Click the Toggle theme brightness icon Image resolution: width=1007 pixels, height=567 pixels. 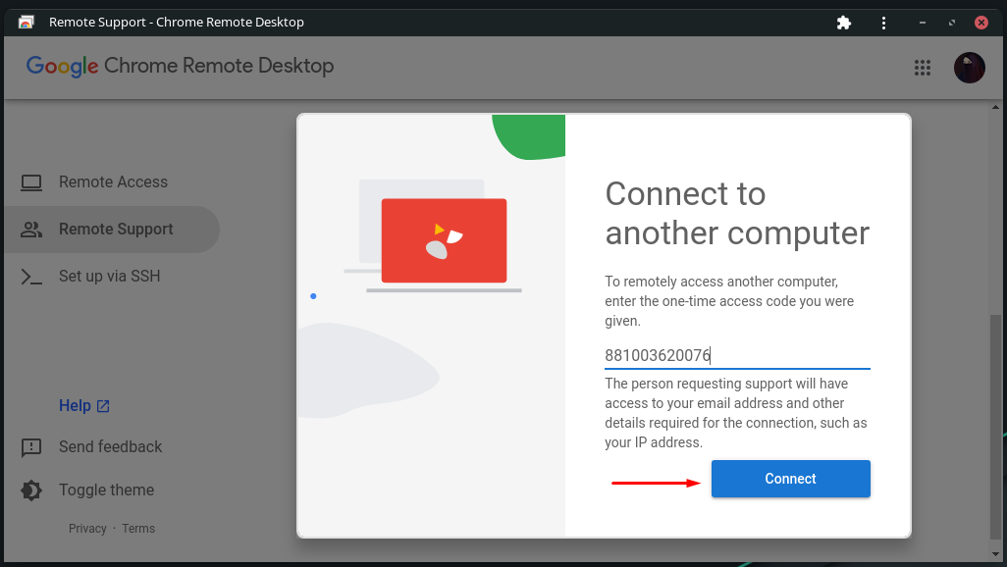(x=31, y=490)
